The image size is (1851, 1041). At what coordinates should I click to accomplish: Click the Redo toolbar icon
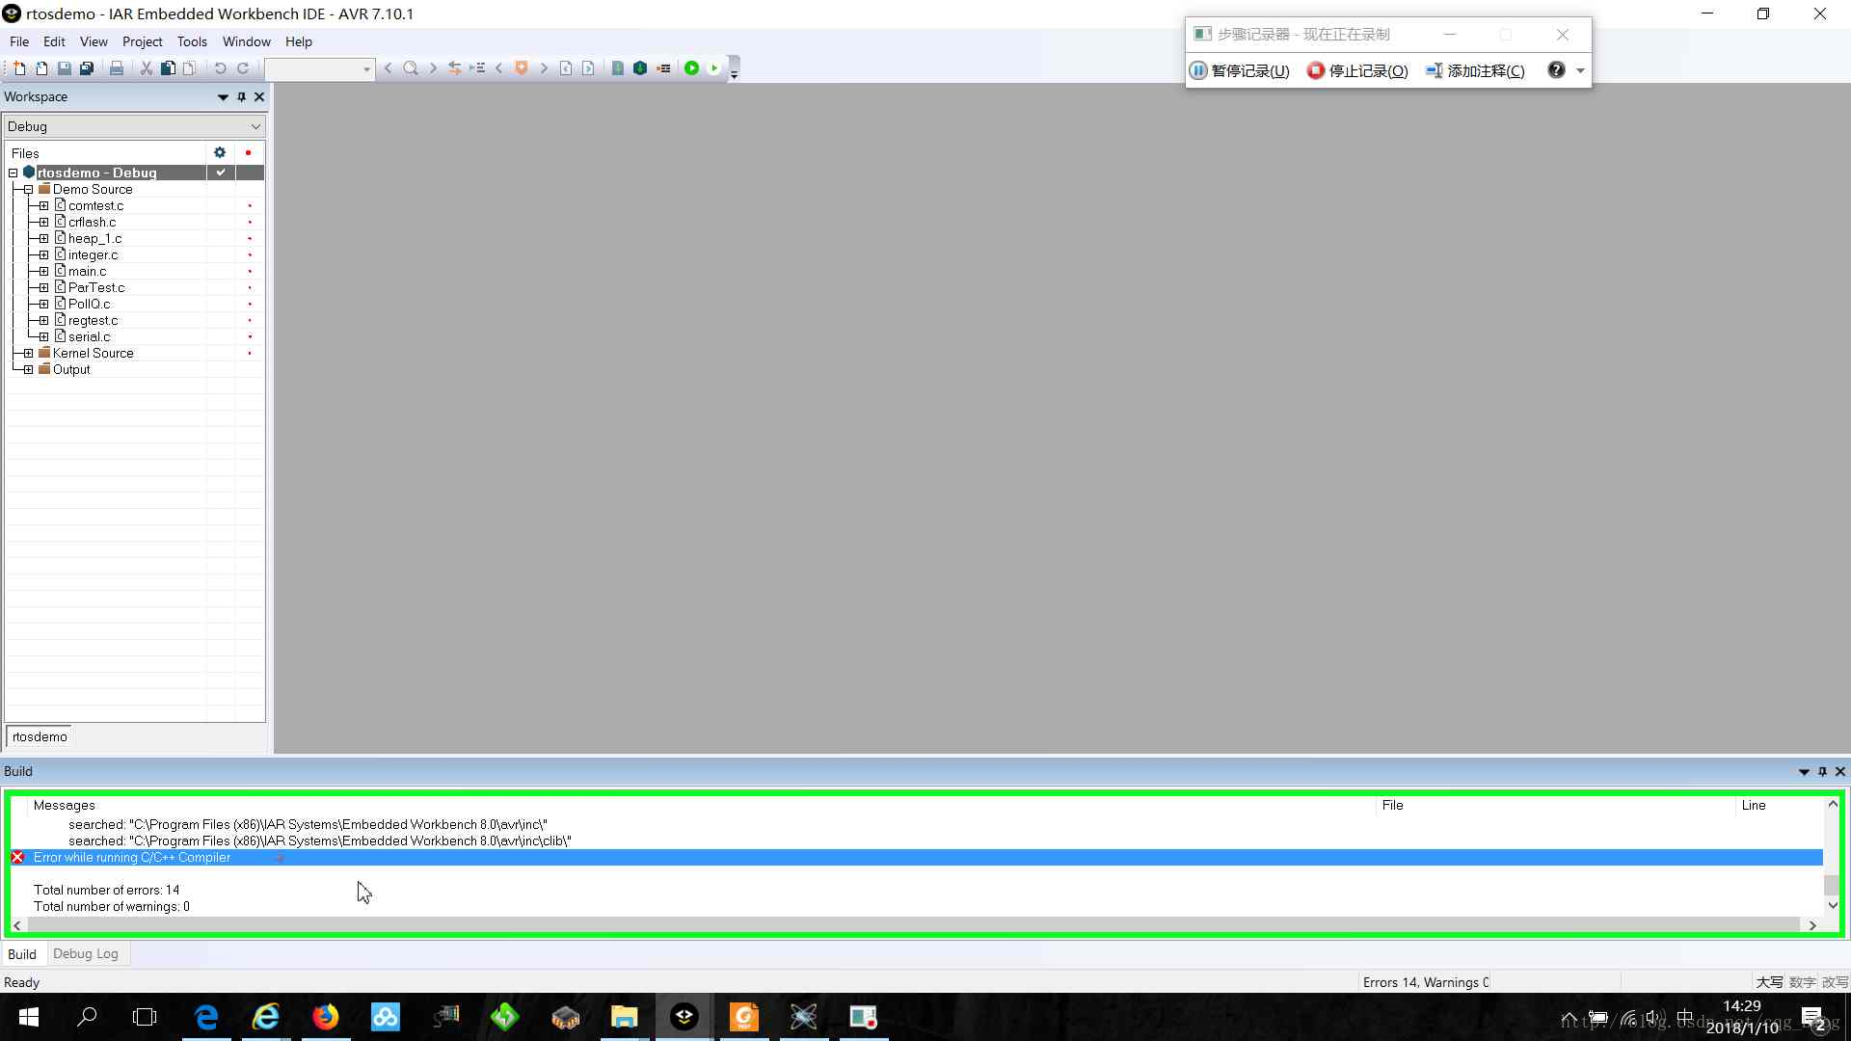coord(243,68)
